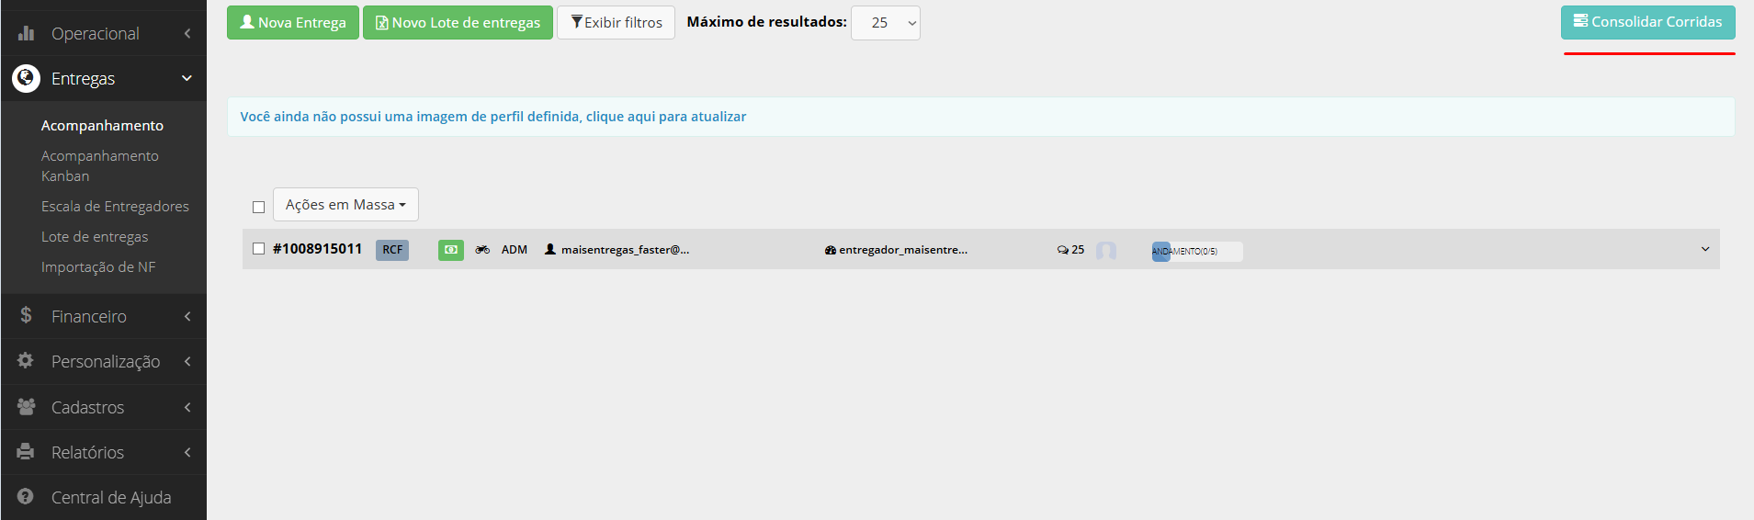Screen dimensions: 1754x520
Task: Click the ADM label in delivery row
Action: (x=515, y=250)
